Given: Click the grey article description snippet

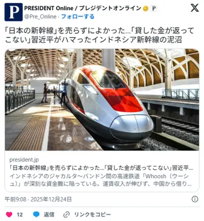Looking at the screenshot, I should pos(100,180).
